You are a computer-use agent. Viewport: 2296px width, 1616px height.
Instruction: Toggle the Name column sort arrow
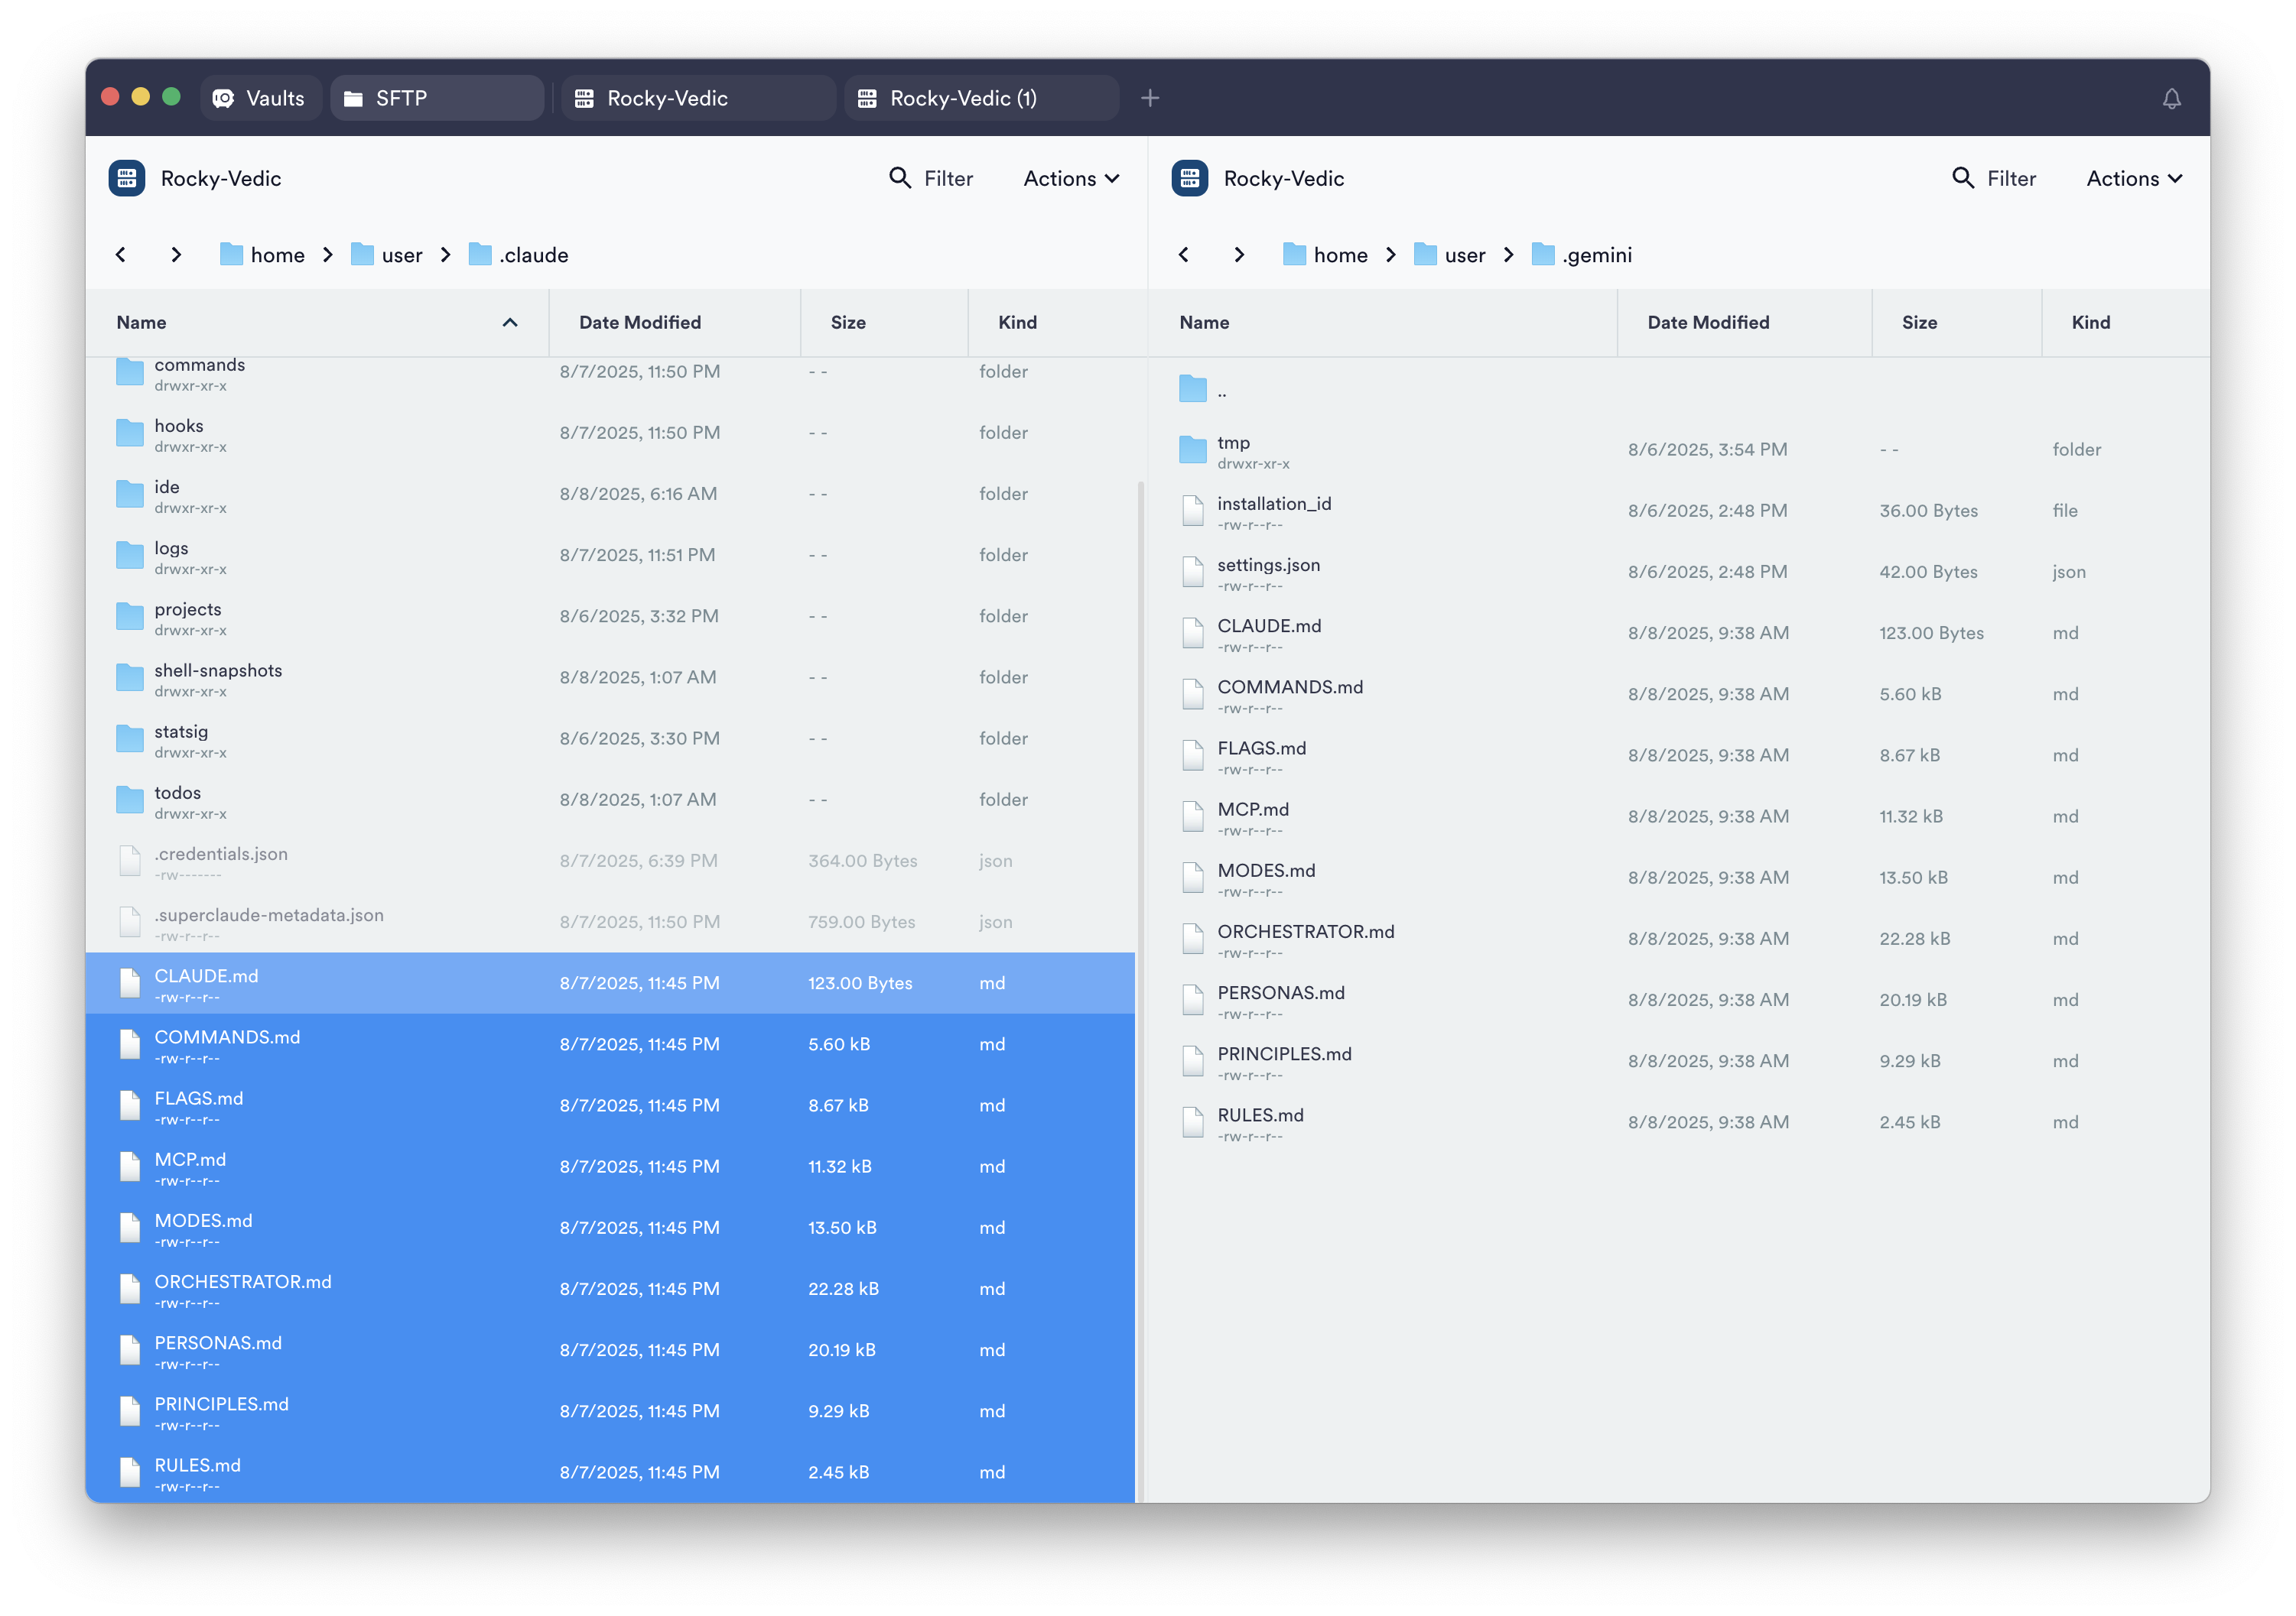[x=510, y=323]
